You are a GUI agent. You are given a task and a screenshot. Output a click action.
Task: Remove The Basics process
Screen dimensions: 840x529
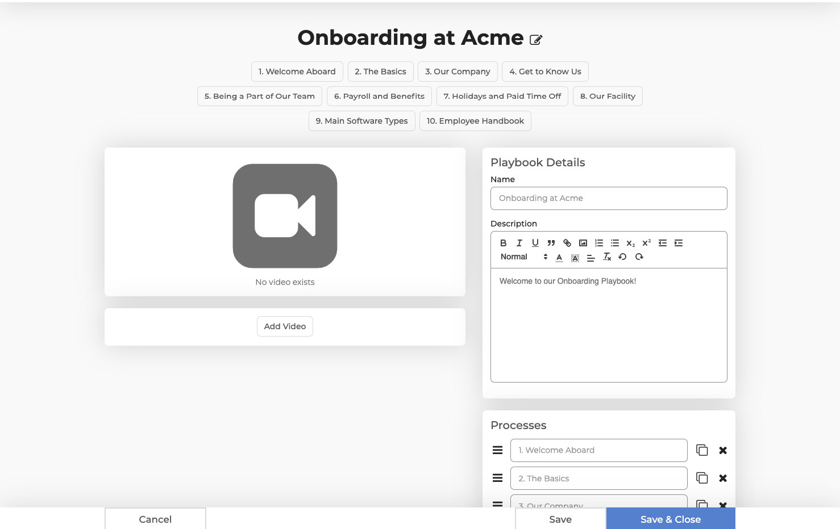tap(723, 478)
